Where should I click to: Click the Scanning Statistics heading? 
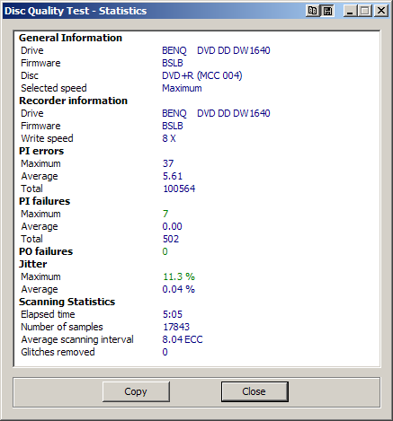tap(67, 302)
